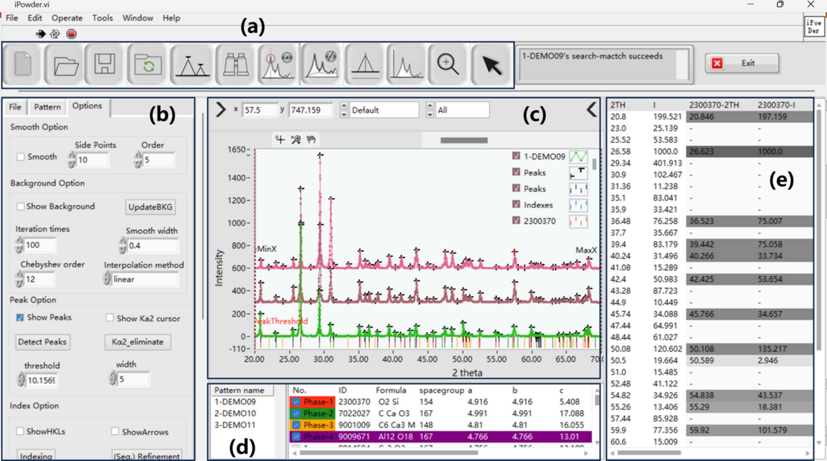Click the UpdateBKG button
827x461 pixels.
tap(150, 207)
